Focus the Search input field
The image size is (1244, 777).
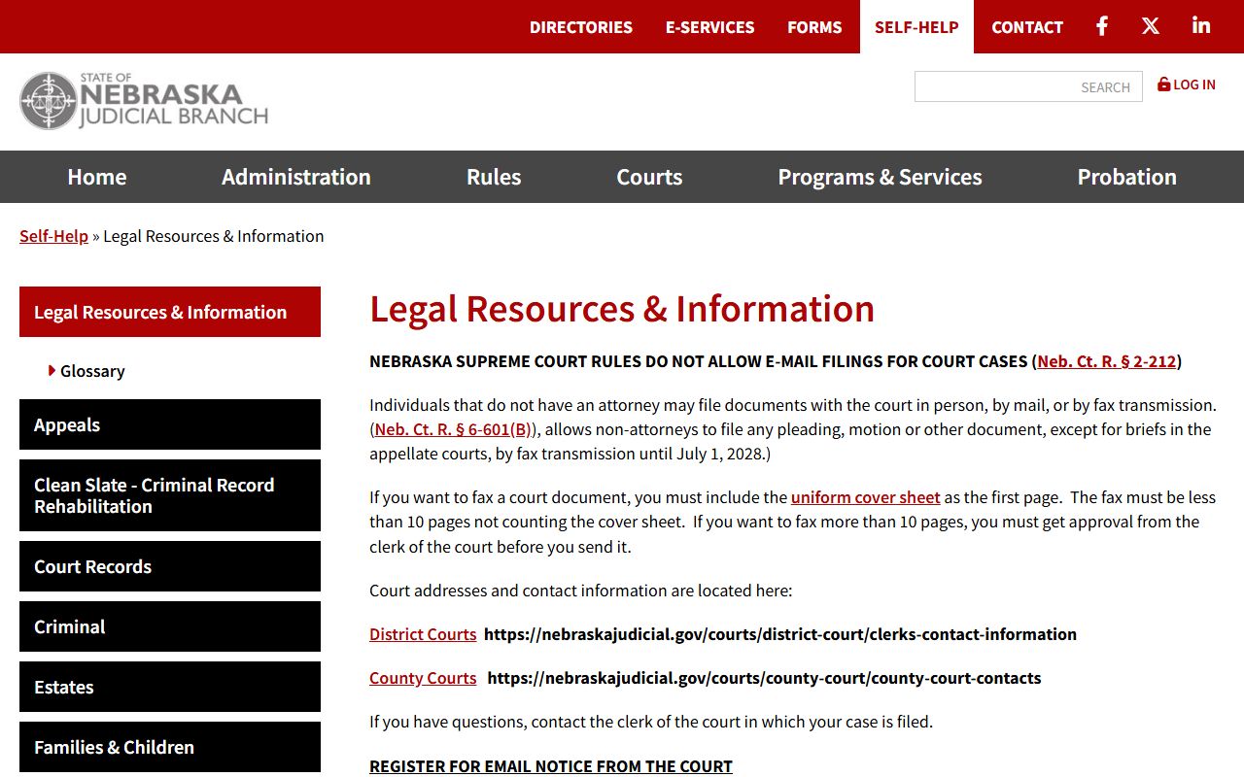click(1028, 86)
